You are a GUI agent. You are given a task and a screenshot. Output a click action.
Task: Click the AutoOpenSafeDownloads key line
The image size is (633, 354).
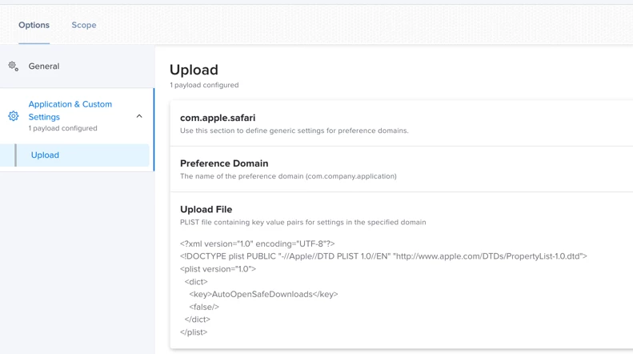pyautogui.click(x=263, y=295)
